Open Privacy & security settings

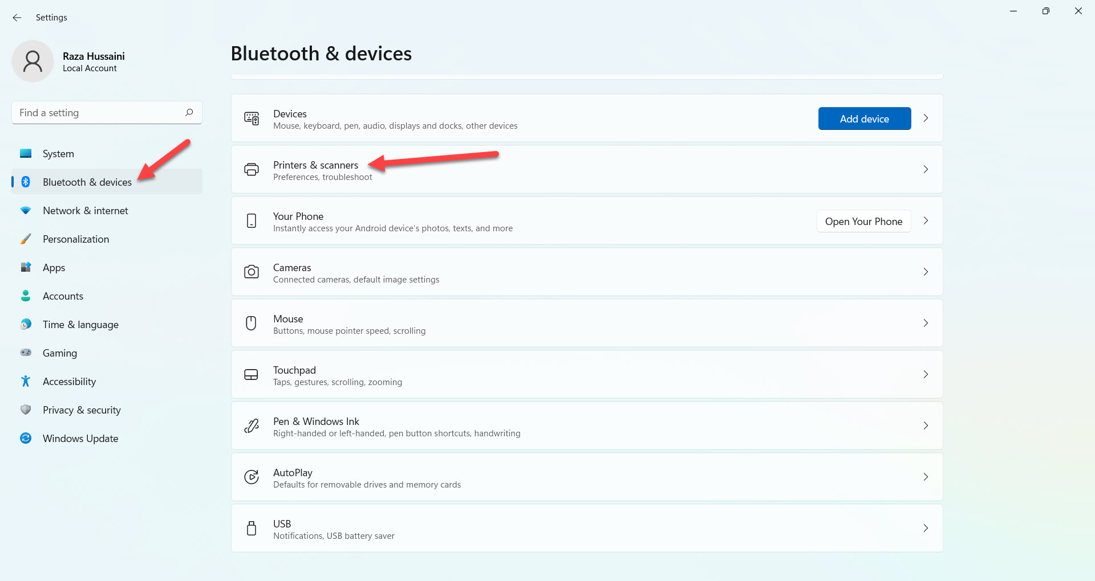pos(82,410)
